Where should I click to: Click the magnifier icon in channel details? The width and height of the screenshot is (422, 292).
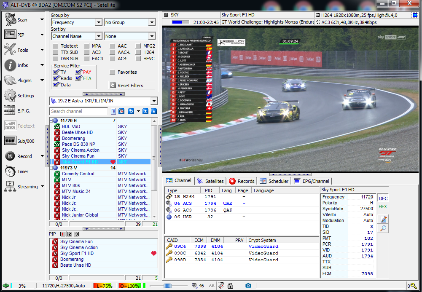click(x=384, y=228)
